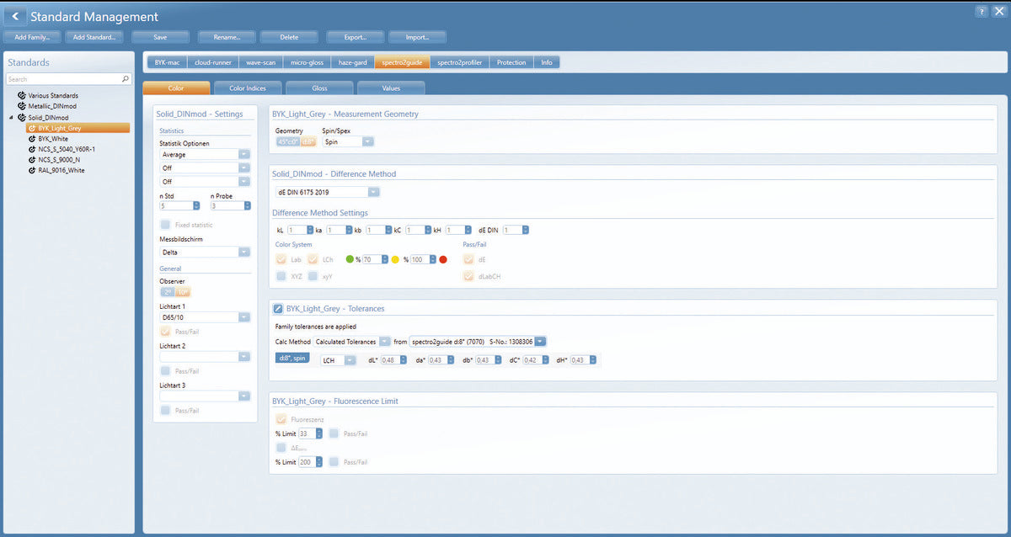Click the red color indicator in Color System
This screenshot has width=1011, height=537.
tap(441, 259)
